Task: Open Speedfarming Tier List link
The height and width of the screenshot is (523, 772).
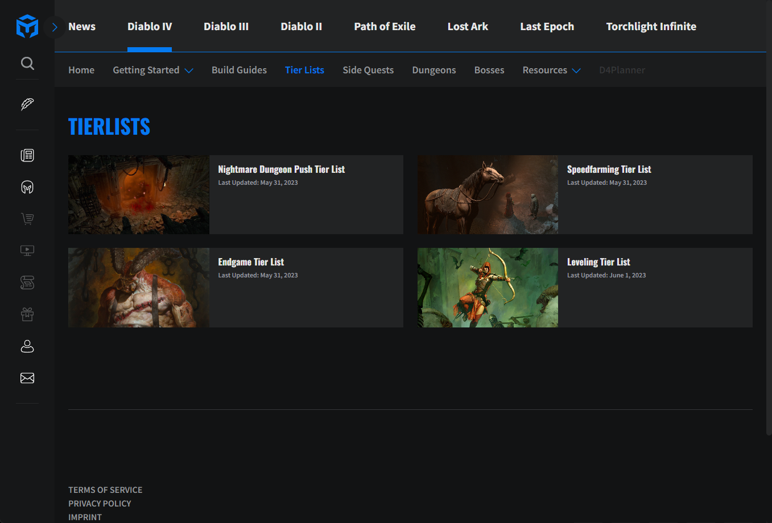Action: (609, 169)
